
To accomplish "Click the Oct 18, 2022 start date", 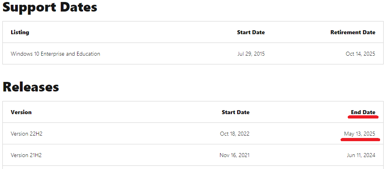I will tap(235, 134).
